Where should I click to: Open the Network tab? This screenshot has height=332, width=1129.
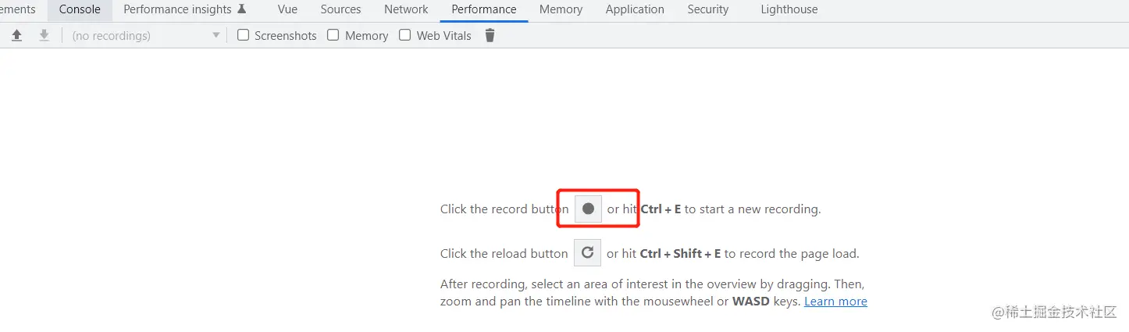point(406,9)
